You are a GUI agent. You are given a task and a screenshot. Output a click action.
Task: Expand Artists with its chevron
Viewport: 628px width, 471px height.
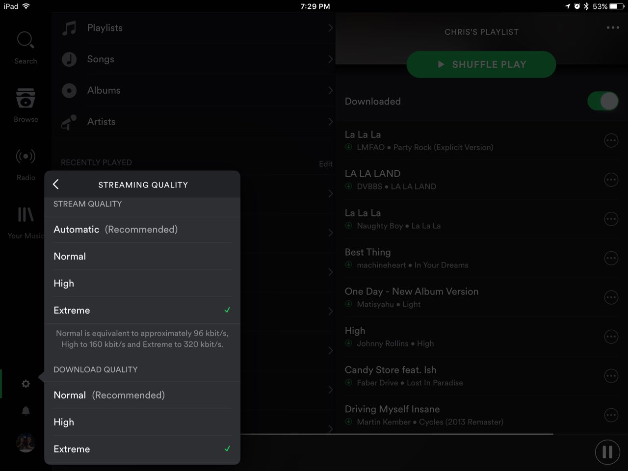tap(331, 122)
